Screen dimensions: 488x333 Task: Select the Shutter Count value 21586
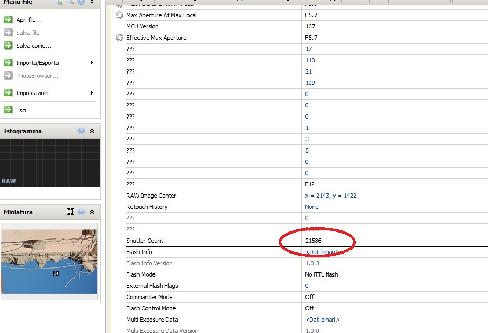[x=313, y=241]
